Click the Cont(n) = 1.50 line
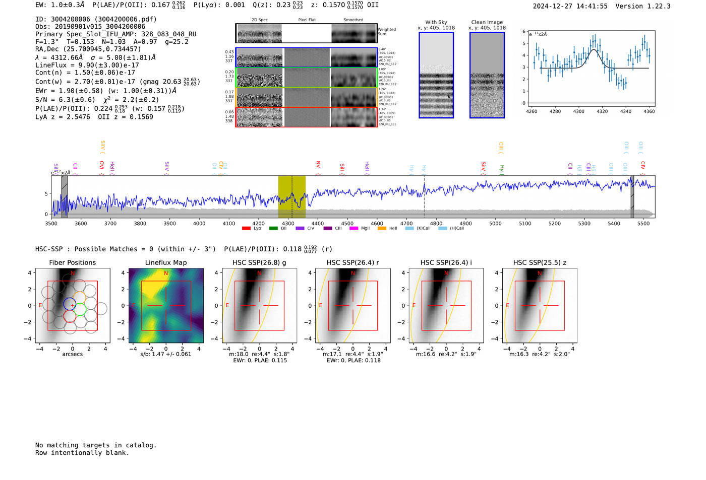This screenshot has width=706, height=480. click(x=85, y=73)
